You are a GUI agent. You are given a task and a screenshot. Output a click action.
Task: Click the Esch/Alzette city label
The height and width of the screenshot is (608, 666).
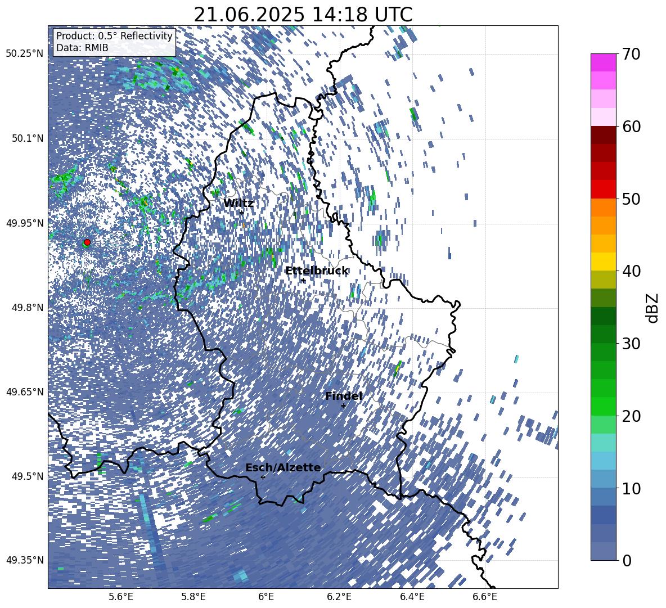[283, 467]
